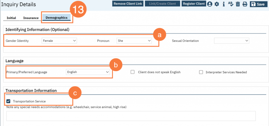Click the Register Client button
This screenshot has width=269, height=126.
tap(193, 4)
